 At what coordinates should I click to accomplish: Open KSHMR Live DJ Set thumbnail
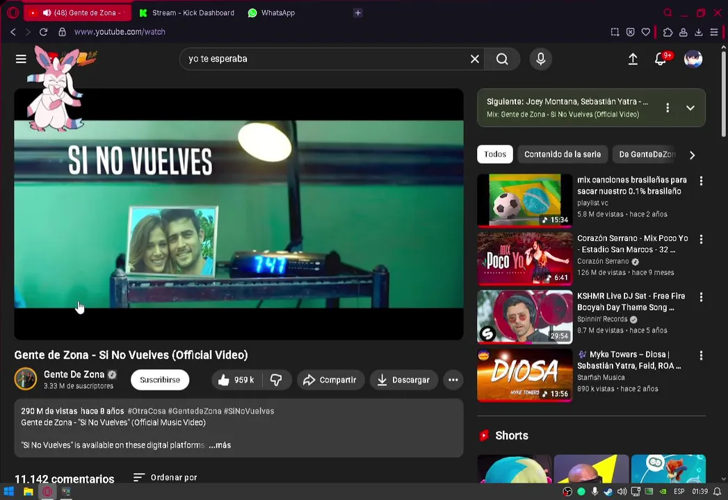tap(525, 317)
